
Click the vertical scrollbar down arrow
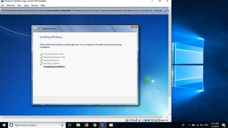pyautogui.click(x=170, y=114)
